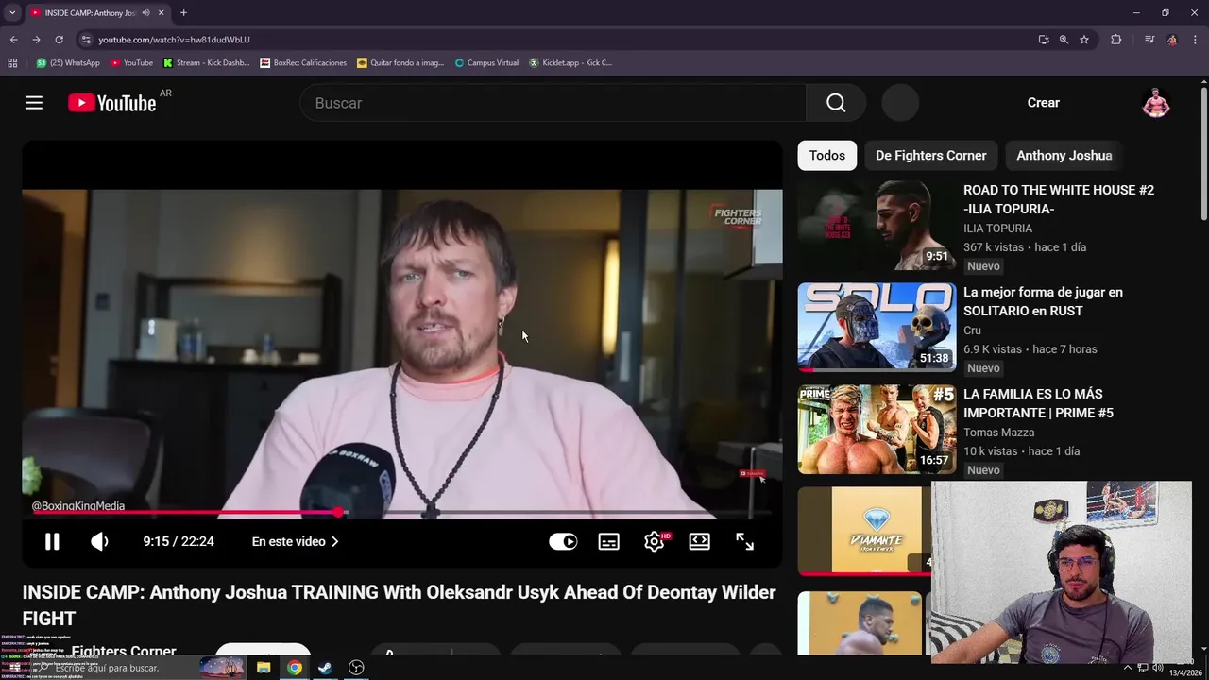Screen dimensions: 1209x680
Task: Close the INSIDE CAMP tab
Action: [161, 13]
